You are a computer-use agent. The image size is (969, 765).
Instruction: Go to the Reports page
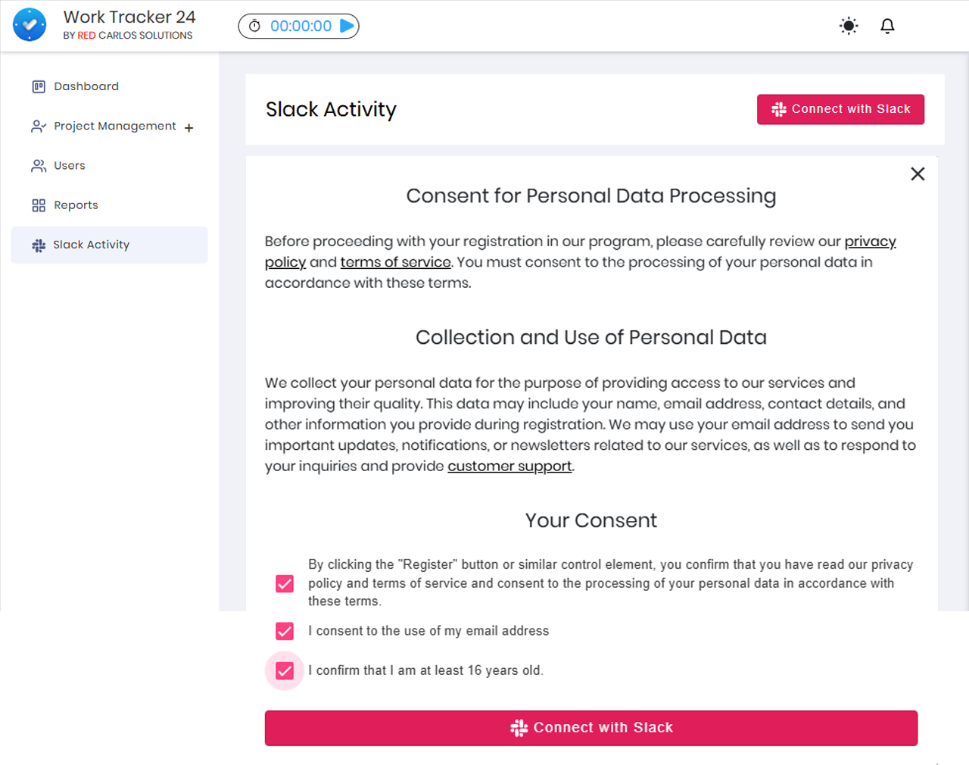(x=76, y=205)
